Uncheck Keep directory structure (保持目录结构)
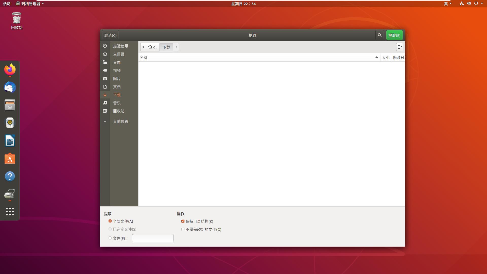This screenshot has height=274, width=487. tap(183, 221)
